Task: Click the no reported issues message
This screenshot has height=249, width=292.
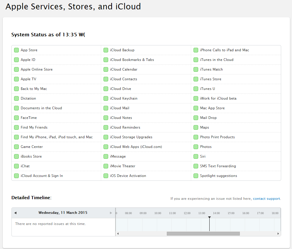Action: pos(50,224)
